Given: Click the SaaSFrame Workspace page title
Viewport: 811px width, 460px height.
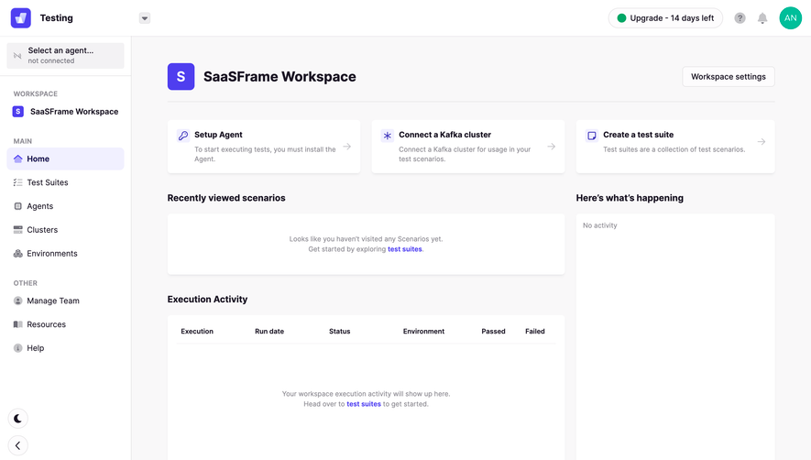Looking at the screenshot, I should click(x=279, y=77).
